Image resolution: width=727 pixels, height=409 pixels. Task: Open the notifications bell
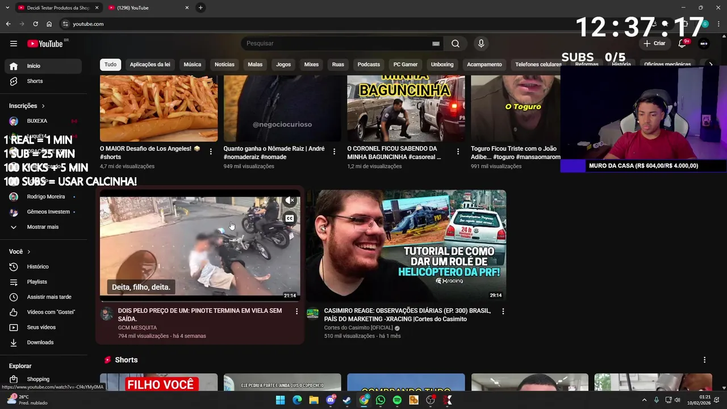pos(683,44)
